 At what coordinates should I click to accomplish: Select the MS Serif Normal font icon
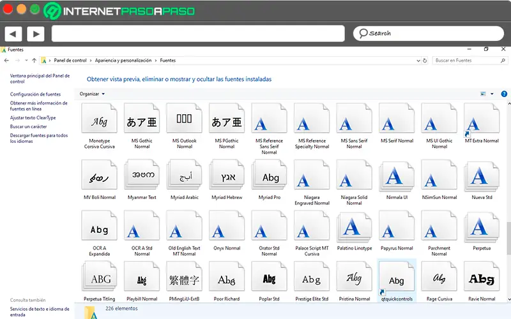(x=397, y=118)
